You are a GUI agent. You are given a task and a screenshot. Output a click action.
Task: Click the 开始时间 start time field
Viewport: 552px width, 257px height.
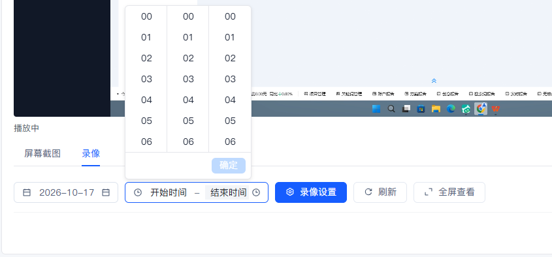[x=169, y=192]
